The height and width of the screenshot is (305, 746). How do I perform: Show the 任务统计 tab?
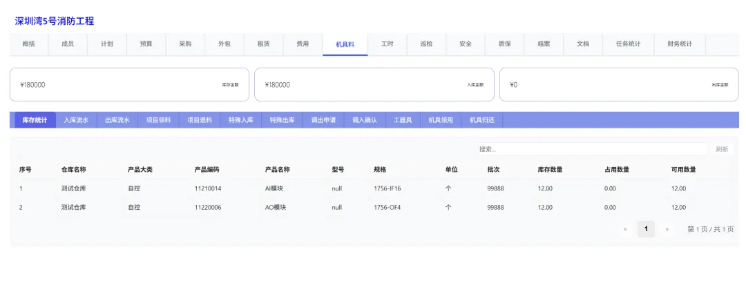pyautogui.click(x=628, y=44)
